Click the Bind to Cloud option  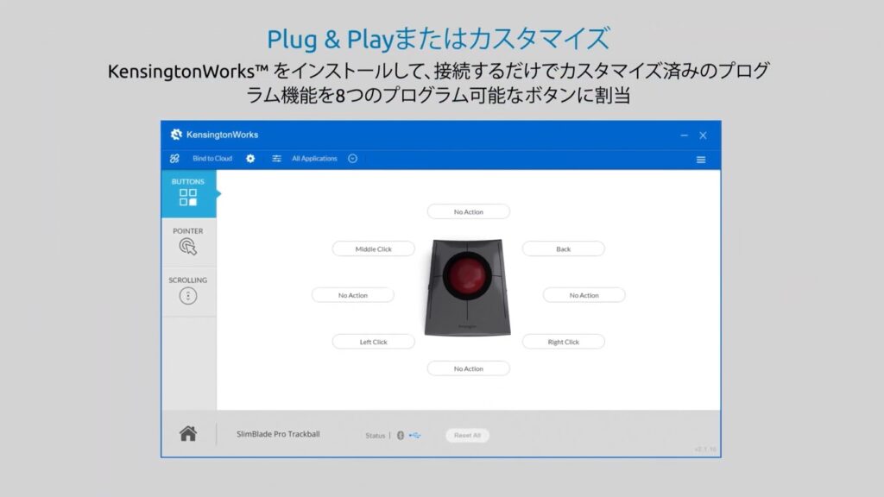click(x=212, y=158)
